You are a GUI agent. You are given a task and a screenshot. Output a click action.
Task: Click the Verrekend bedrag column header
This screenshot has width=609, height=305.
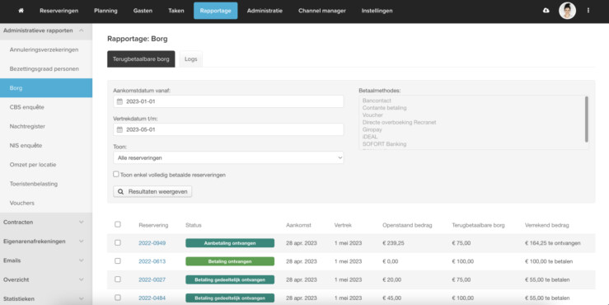(547, 225)
